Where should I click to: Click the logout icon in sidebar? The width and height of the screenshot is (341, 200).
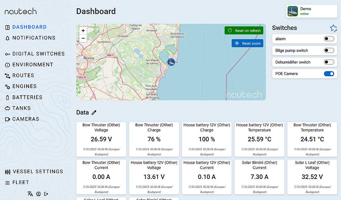tap(46, 194)
